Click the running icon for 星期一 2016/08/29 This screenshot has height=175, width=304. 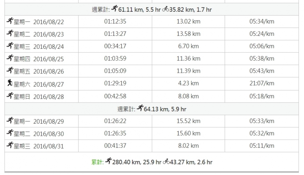pyautogui.click(x=10, y=121)
